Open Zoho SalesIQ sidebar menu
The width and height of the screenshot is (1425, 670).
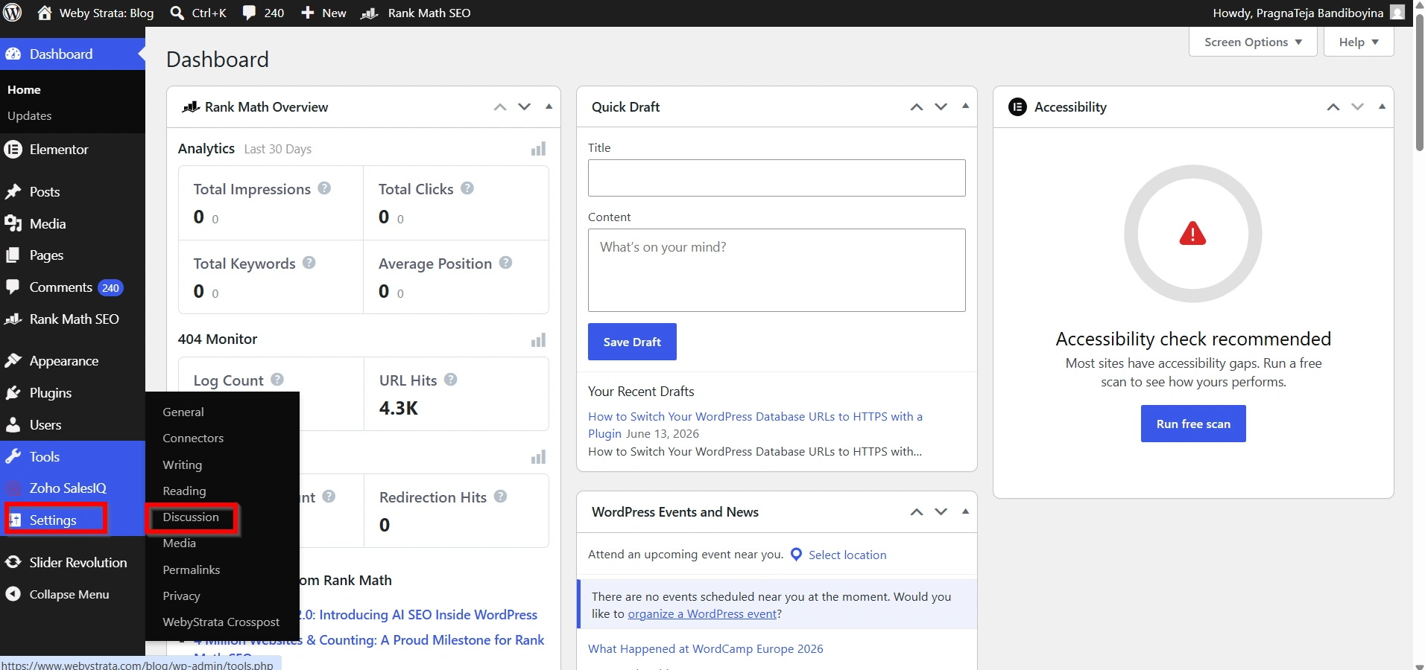[72, 488]
